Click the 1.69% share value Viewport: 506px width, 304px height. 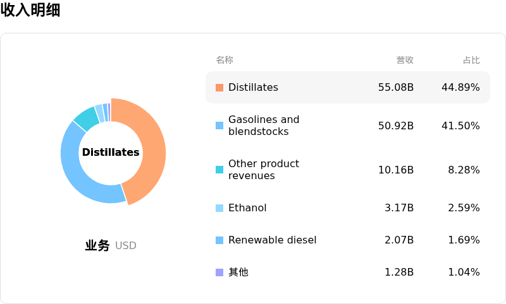[x=464, y=240]
